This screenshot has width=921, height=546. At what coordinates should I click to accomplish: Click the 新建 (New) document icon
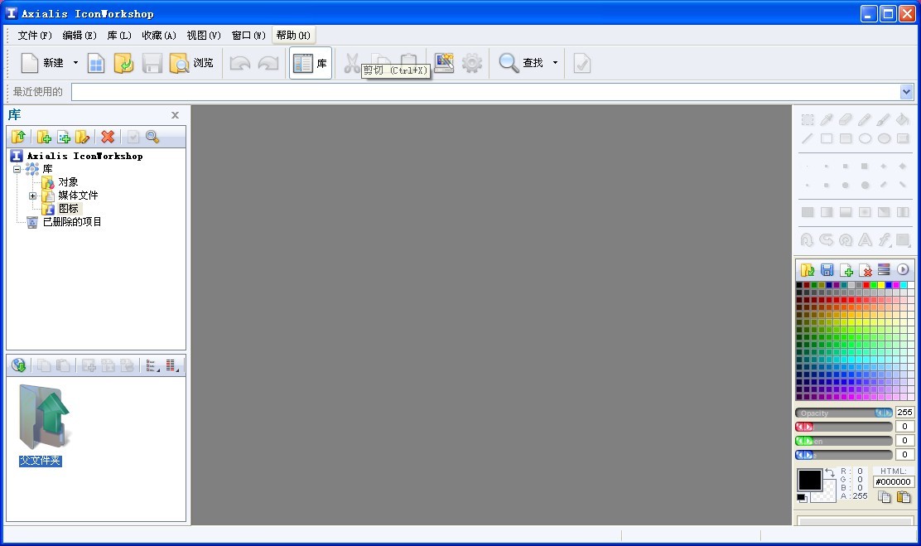pyautogui.click(x=30, y=64)
